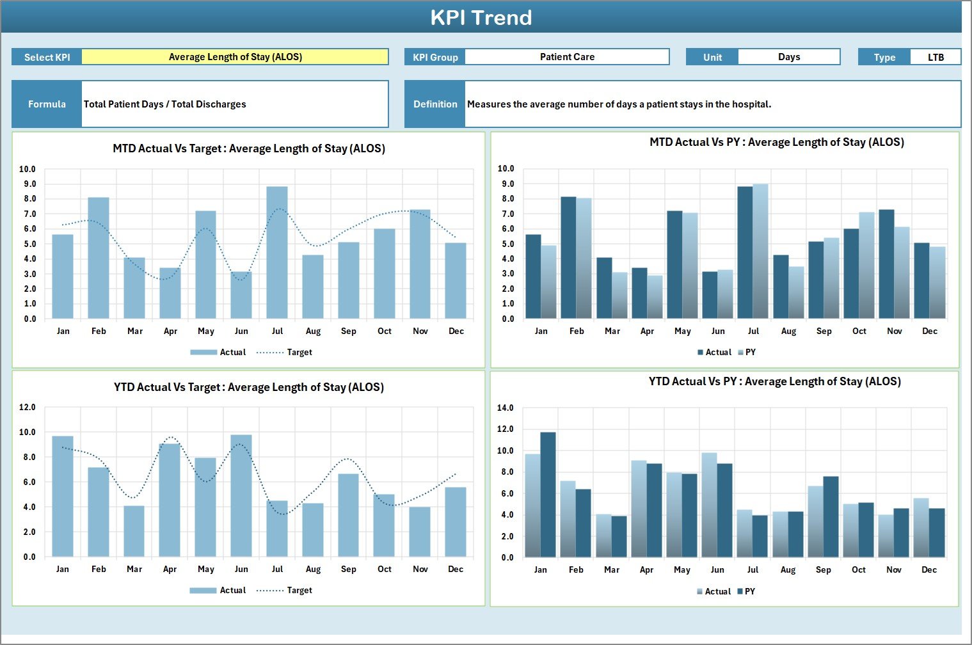This screenshot has height=645, width=972.
Task: Click the KPI Trend title banner
Action: tap(482, 17)
